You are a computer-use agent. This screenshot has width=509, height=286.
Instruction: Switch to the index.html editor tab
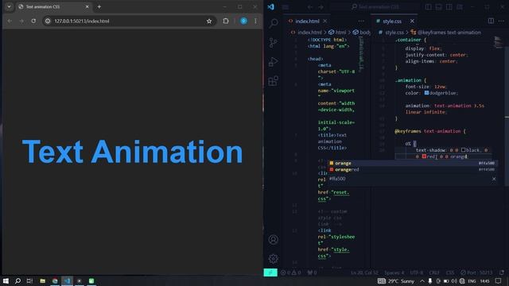[307, 21]
